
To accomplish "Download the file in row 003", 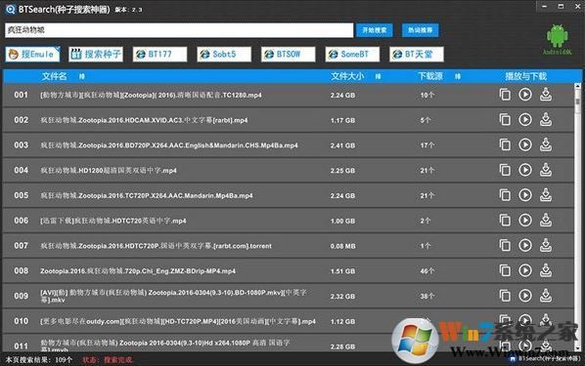I will click(x=546, y=144).
